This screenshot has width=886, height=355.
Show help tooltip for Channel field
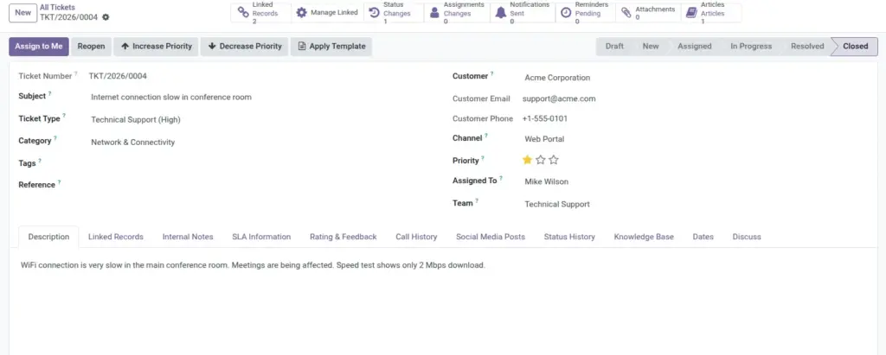[486, 136]
